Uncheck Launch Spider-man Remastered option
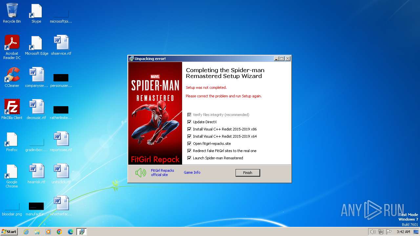This screenshot has width=420, height=236. click(x=189, y=158)
